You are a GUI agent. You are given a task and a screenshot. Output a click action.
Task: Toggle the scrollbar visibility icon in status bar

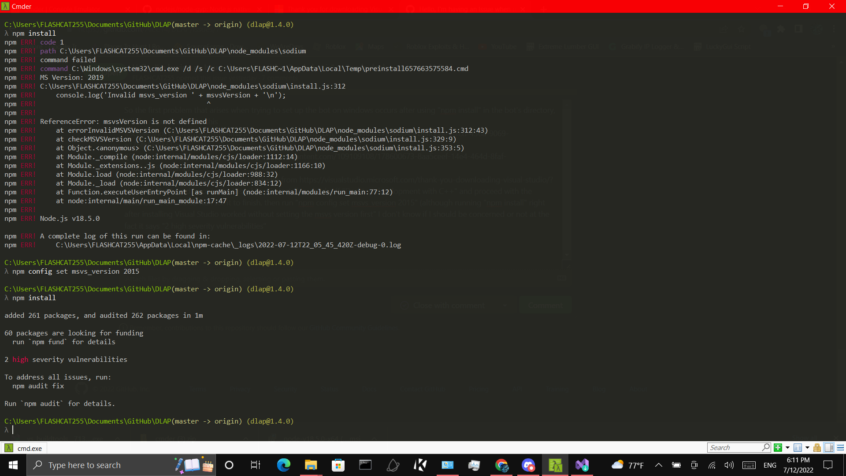click(x=829, y=448)
